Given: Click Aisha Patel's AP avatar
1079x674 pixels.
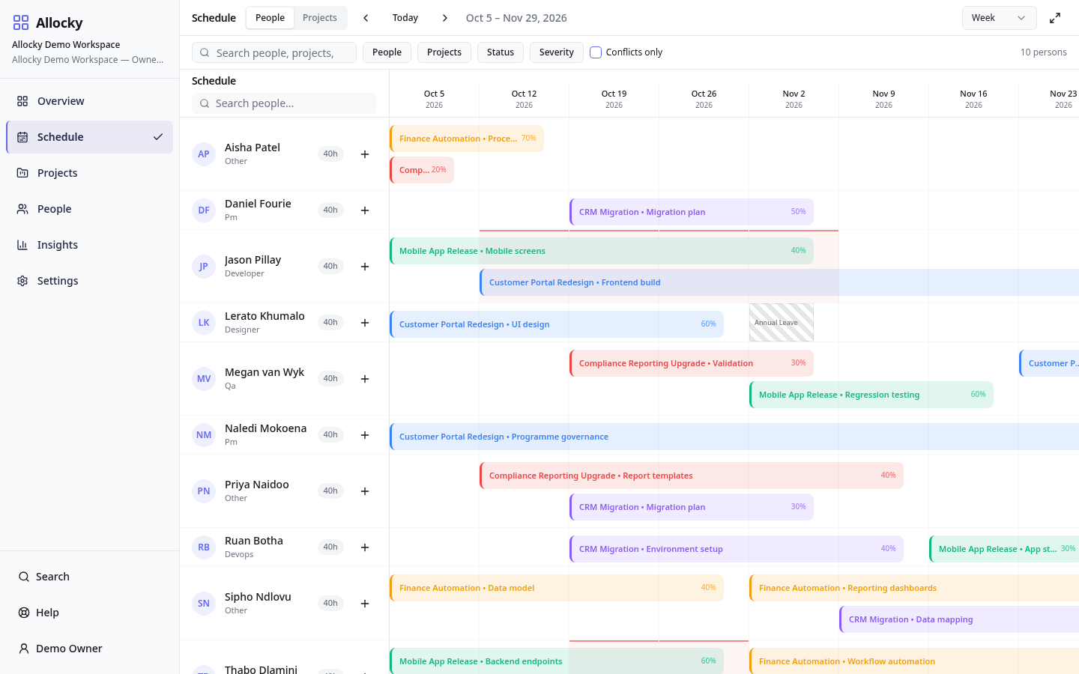Looking at the screenshot, I should point(204,154).
